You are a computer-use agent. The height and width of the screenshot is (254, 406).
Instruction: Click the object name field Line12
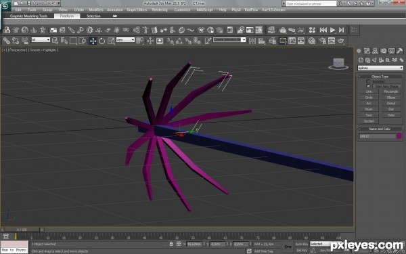(378, 136)
